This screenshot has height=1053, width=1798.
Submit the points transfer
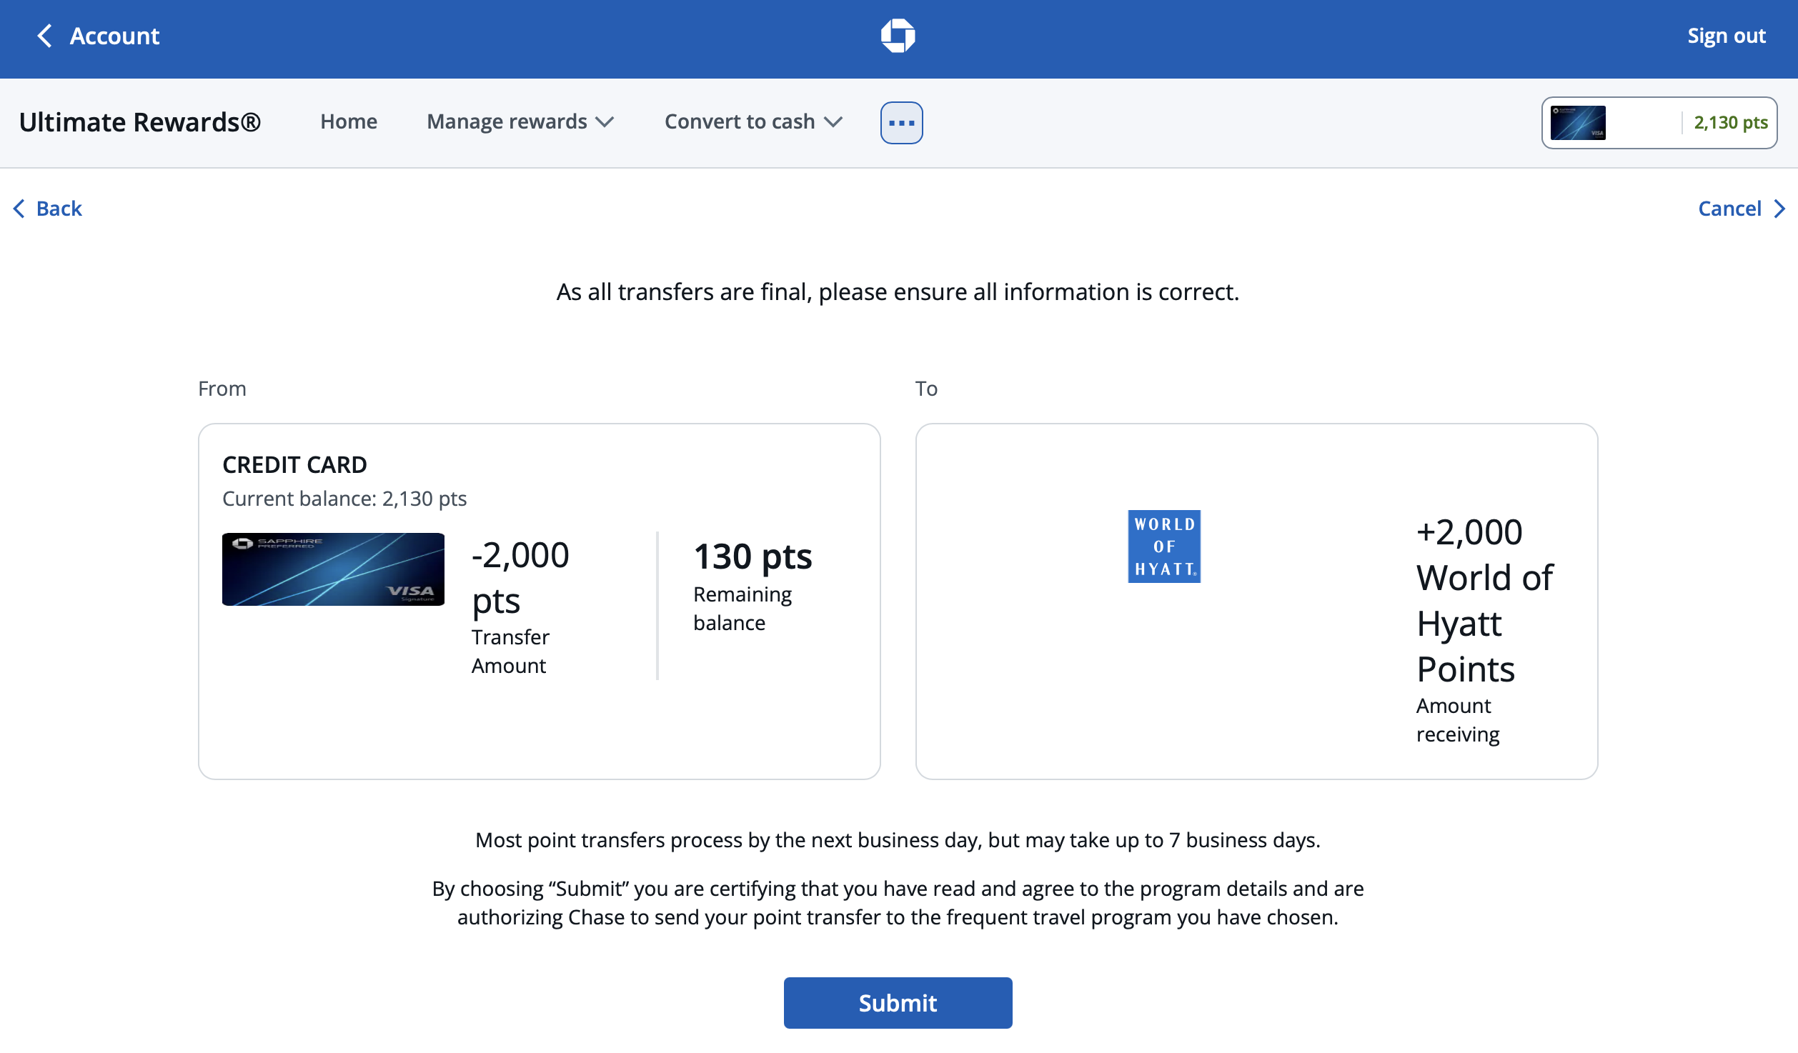898,1003
